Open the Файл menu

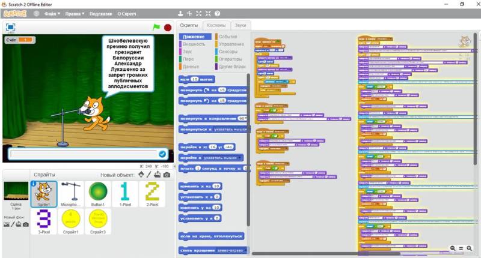tap(52, 13)
